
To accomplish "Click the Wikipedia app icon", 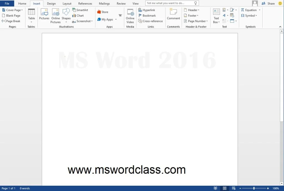I will click(120, 15).
